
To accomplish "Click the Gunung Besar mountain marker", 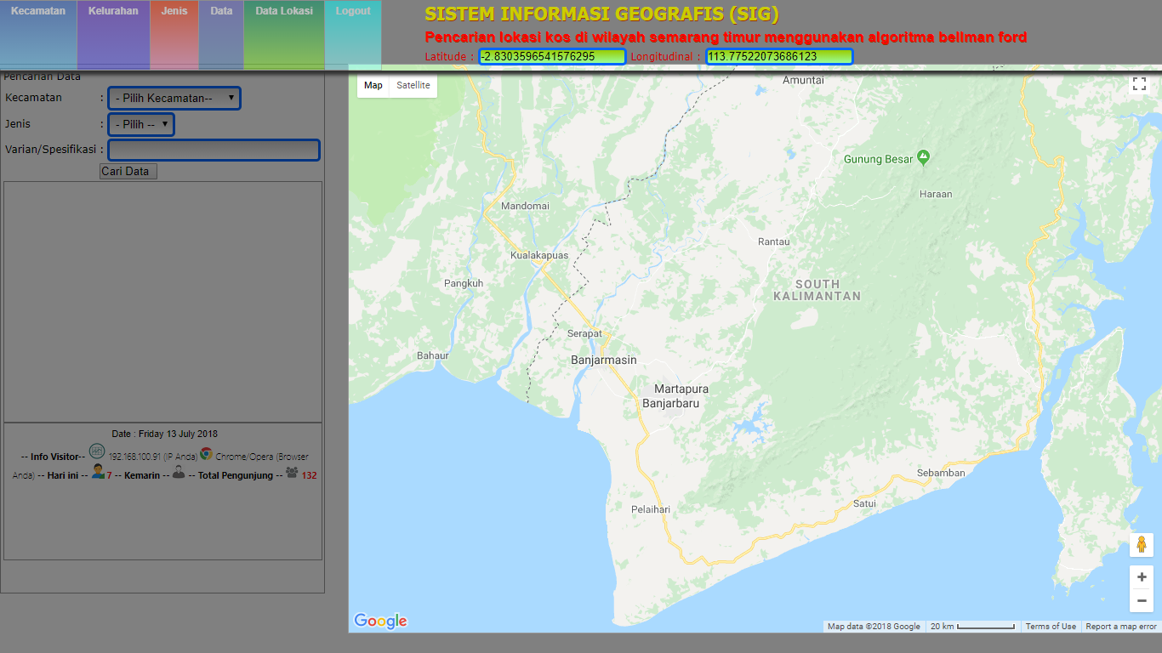I will pos(924,158).
